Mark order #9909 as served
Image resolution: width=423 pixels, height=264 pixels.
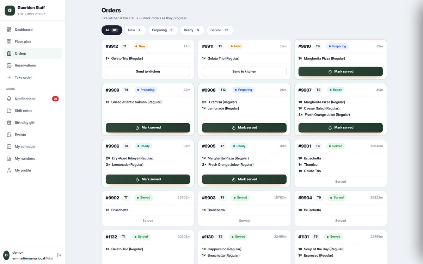[148, 128]
